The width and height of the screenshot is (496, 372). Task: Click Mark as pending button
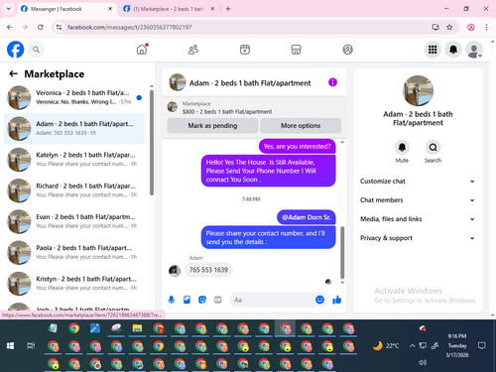[212, 126]
